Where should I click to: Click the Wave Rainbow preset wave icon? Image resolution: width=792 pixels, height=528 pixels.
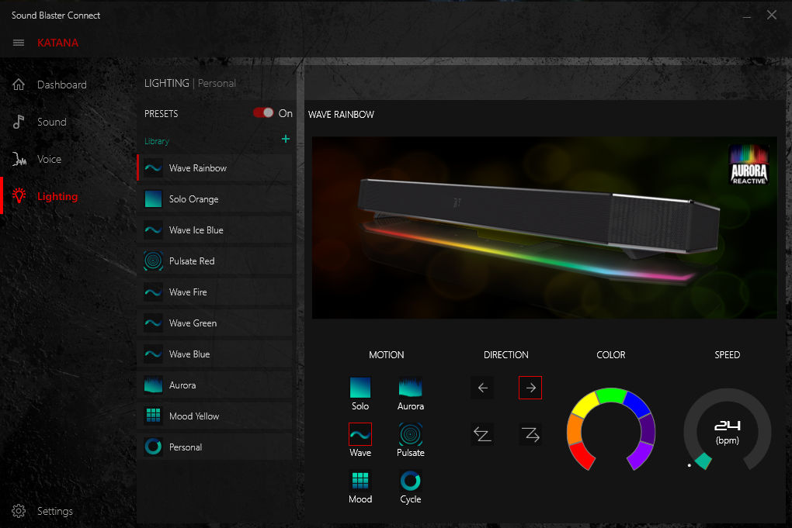[x=153, y=168]
